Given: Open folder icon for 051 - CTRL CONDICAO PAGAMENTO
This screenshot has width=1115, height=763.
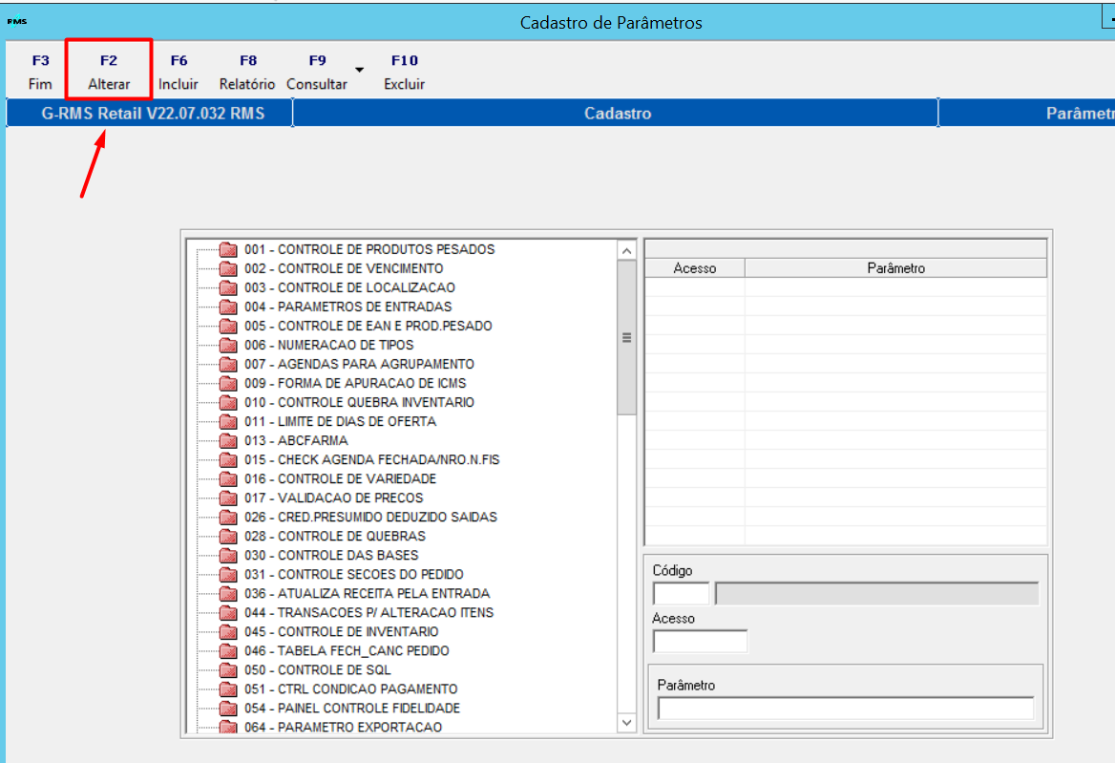Looking at the screenshot, I should pos(228,689).
